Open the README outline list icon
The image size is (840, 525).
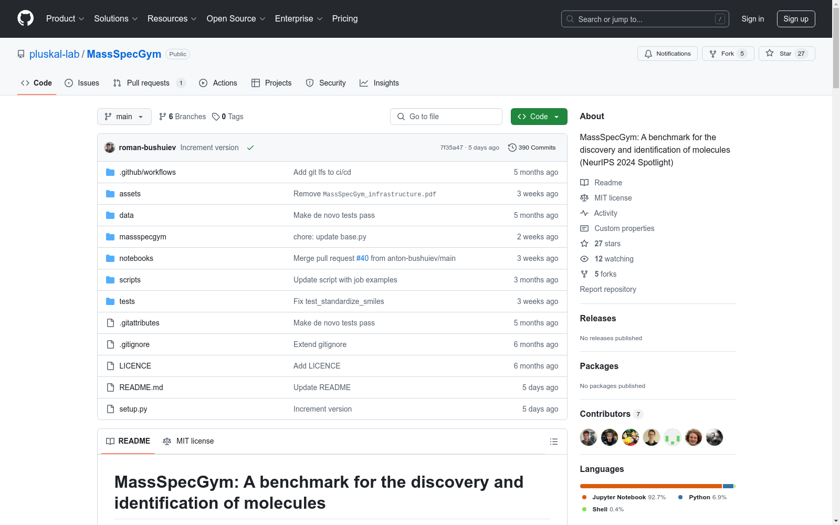point(553,442)
